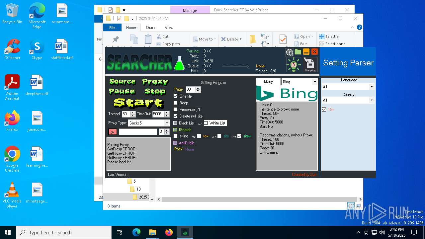Switch Explorer to details view
This screenshot has height=239, width=425.
tap(351, 206)
